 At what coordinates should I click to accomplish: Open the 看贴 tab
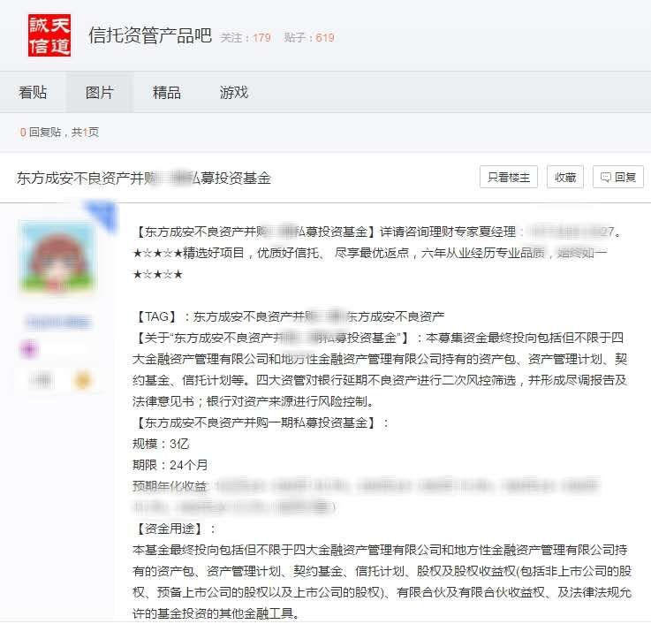pos(33,92)
